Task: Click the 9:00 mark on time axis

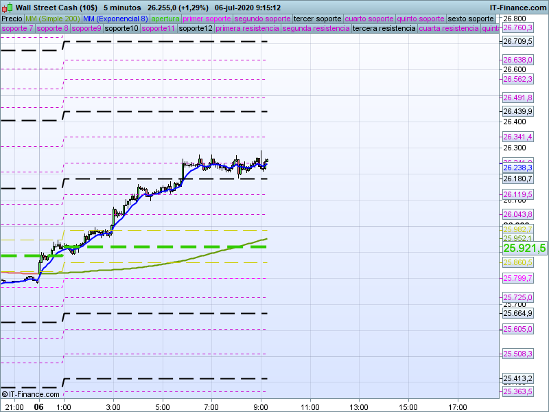Action: tap(261, 407)
